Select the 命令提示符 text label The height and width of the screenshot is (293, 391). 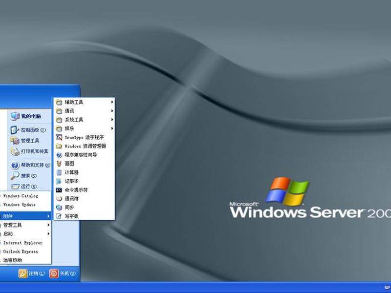pyautogui.click(x=76, y=190)
